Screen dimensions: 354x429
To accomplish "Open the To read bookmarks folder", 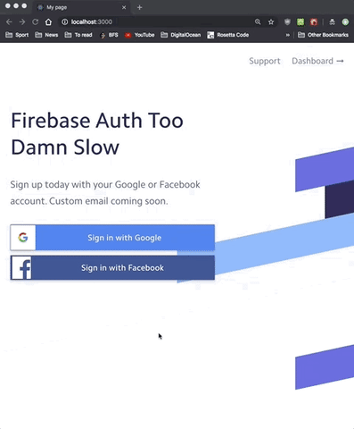I will 78,35.
